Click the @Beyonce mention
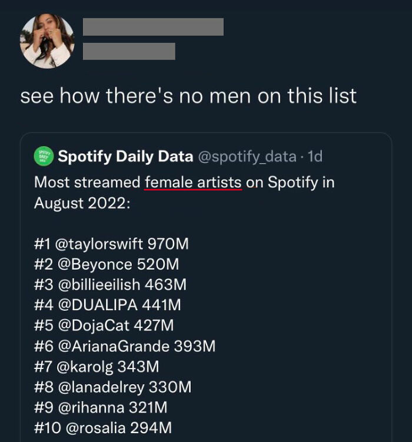The height and width of the screenshot is (442, 412). pos(94,264)
